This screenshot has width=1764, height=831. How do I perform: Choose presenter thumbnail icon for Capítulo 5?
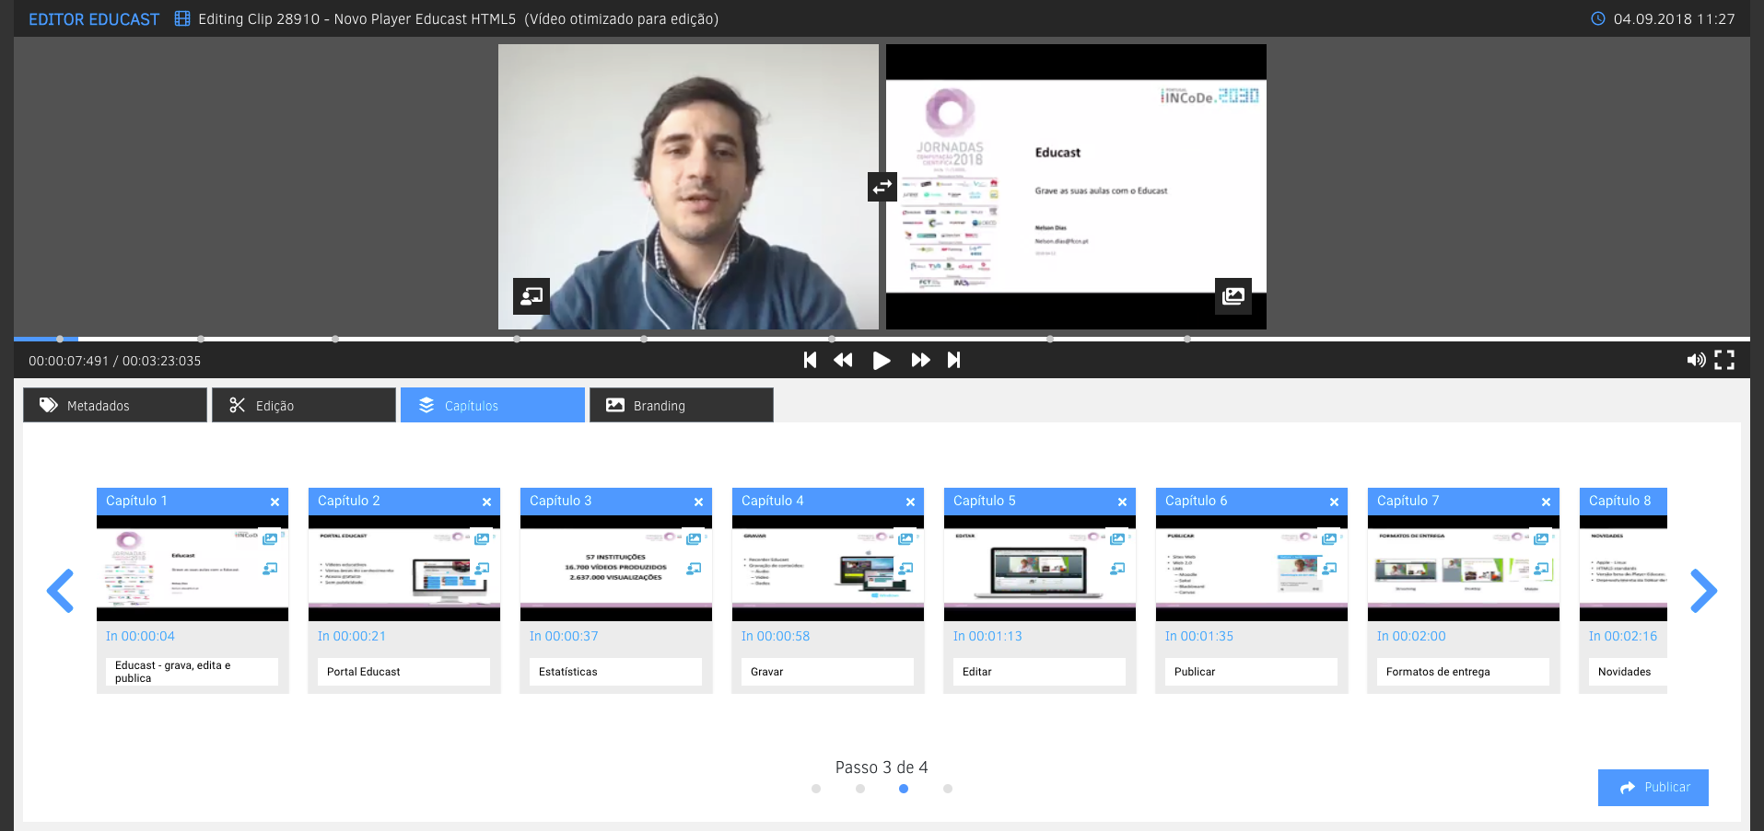1117,569
